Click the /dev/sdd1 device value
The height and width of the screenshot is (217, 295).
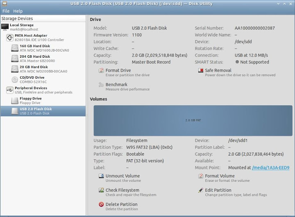click(238, 140)
